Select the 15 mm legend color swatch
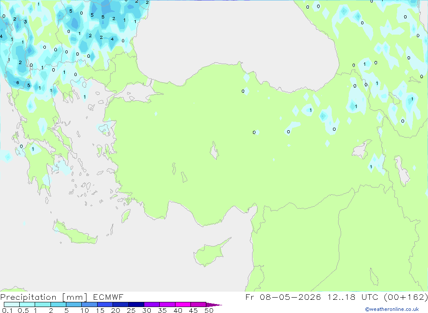 pyautogui.click(x=105, y=304)
